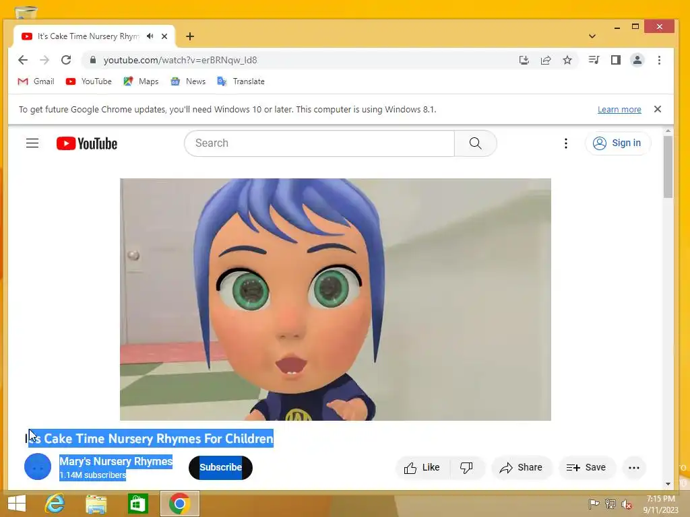Screen dimensions: 690x517
Task: Subscribe to Mary's Nursery Rhymes
Action: [x=220, y=467]
